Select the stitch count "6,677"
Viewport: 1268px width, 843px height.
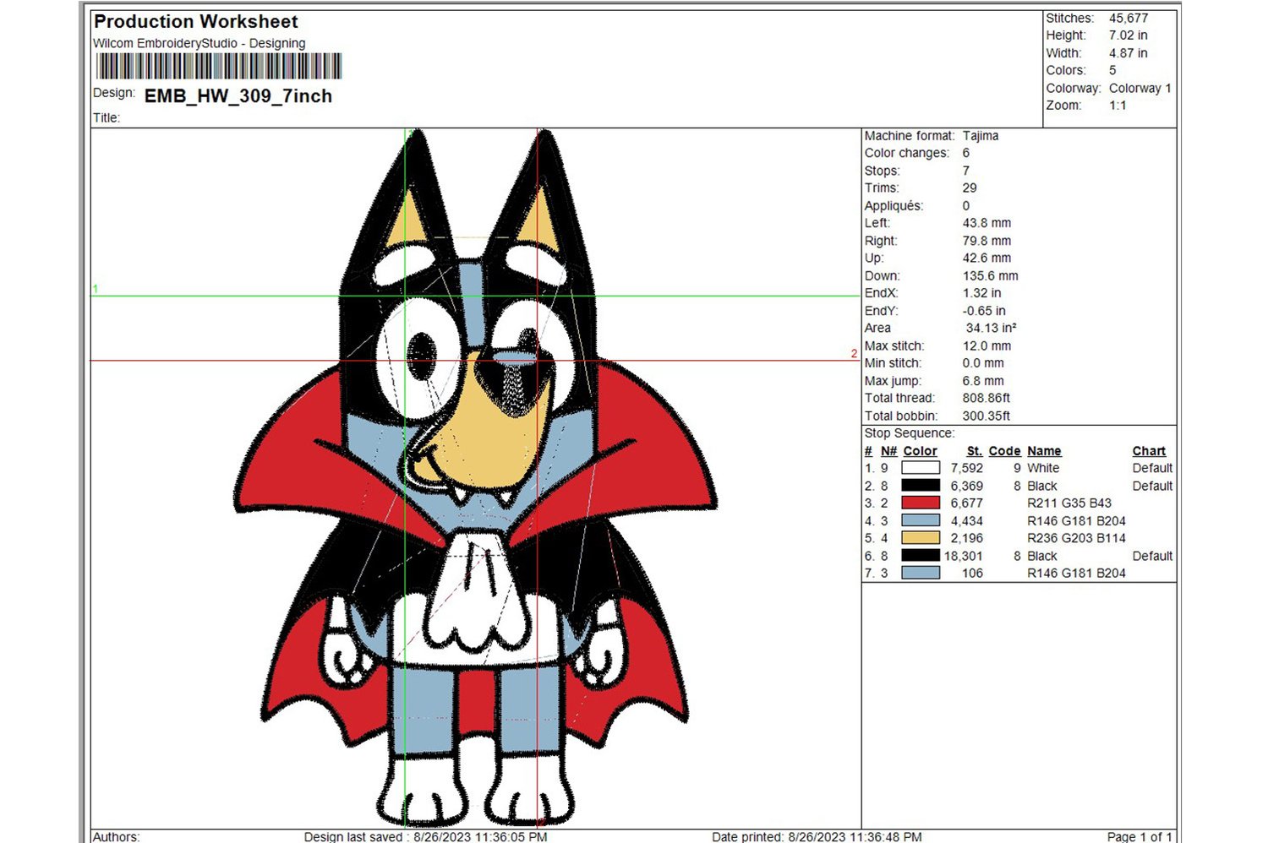tap(967, 503)
